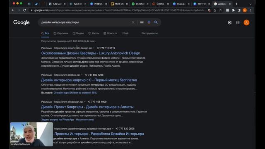Open Дизайн Проект Квартиры Алматы link
The image size is (265, 149).
87,107
